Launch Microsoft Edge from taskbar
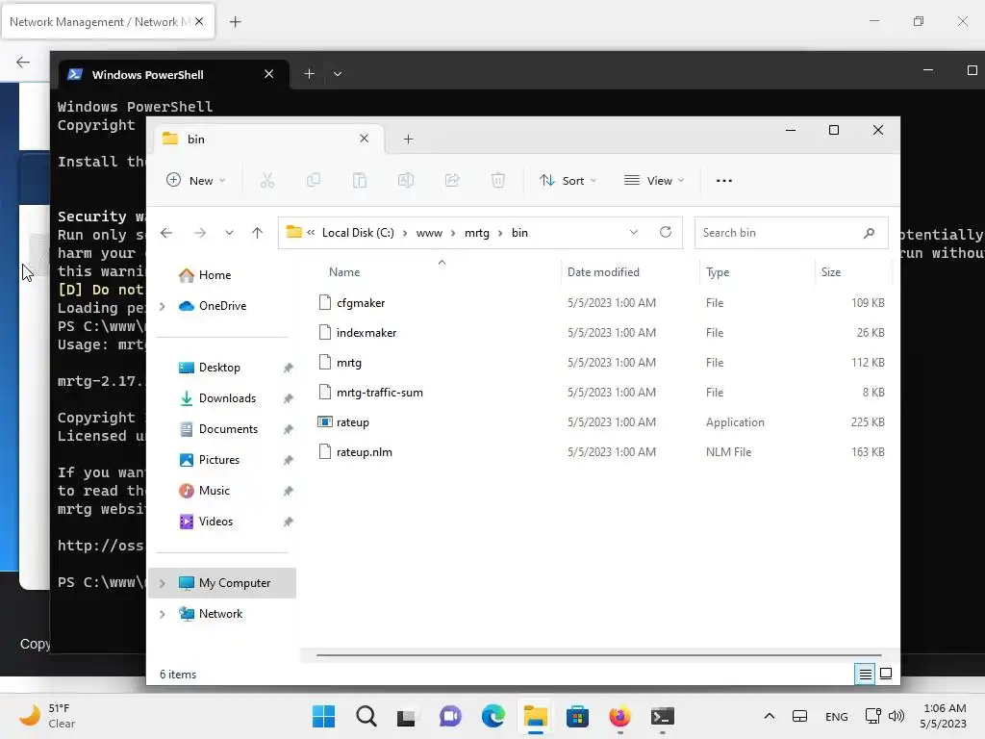This screenshot has height=739, width=985. [x=493, y=716]
